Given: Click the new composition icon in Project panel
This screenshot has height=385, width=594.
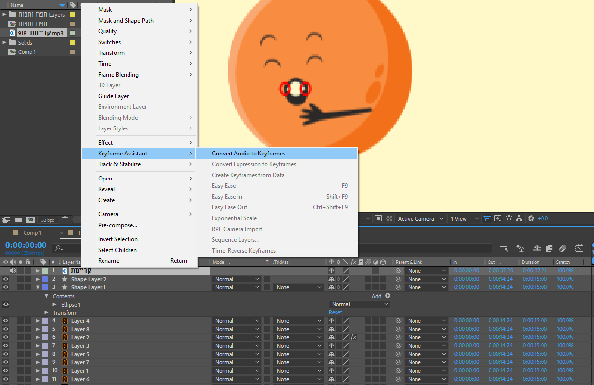Looking at the screenshot, I should [x=30, y=220].
